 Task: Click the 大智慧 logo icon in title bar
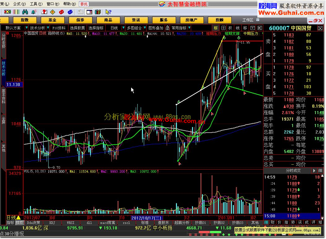point(162,4)
